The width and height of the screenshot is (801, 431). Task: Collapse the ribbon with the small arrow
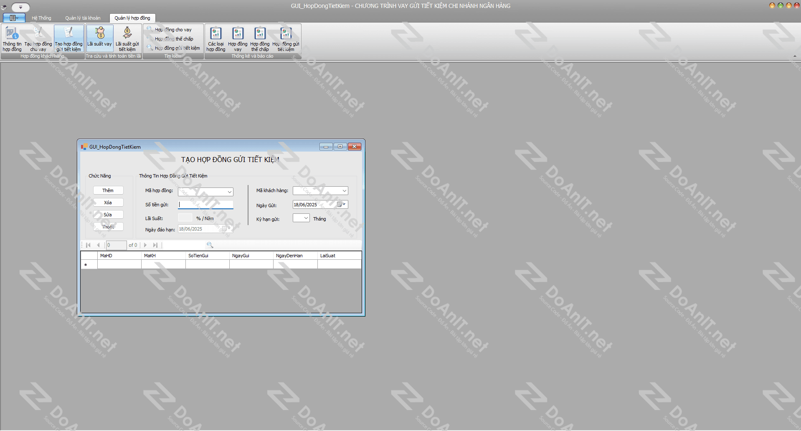[794, 56]
